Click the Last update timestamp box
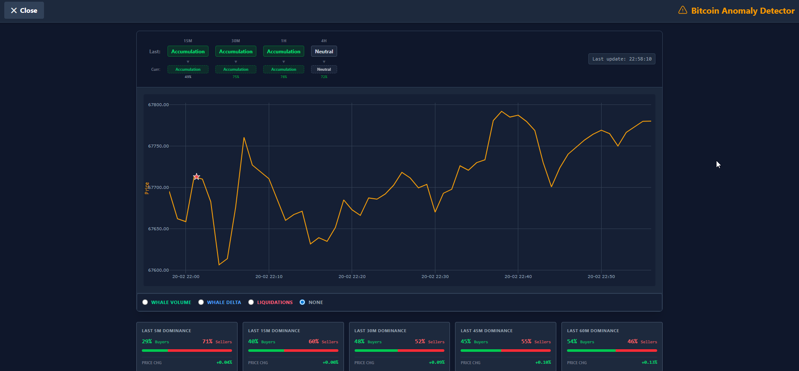This screenshot has width=799, height=371. (622, 59)
